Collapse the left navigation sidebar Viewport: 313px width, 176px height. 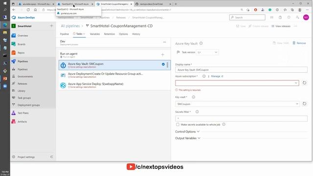pos(52,157)
